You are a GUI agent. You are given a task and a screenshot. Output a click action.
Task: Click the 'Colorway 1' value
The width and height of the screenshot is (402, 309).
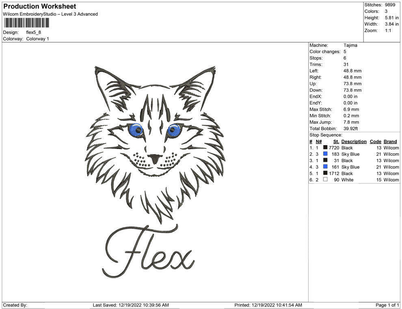37,39
